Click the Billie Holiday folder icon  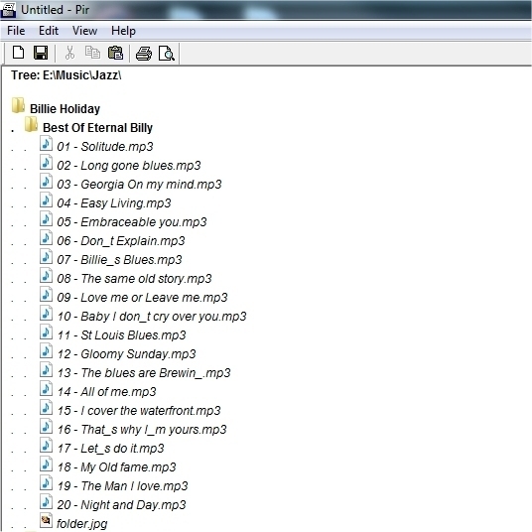click(x=18, y=105)
